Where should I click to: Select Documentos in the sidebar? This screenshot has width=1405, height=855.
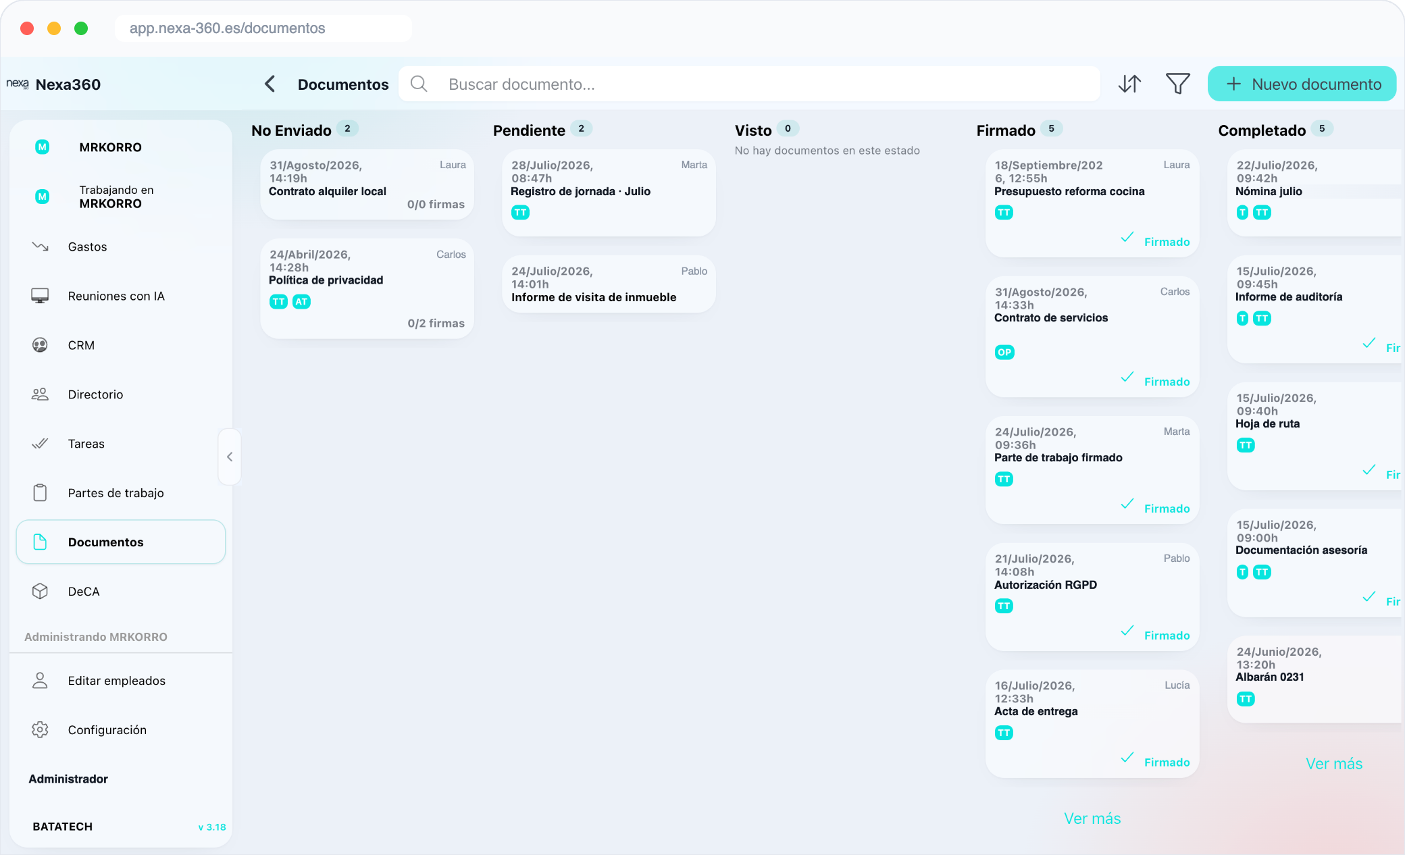(121, 542)
